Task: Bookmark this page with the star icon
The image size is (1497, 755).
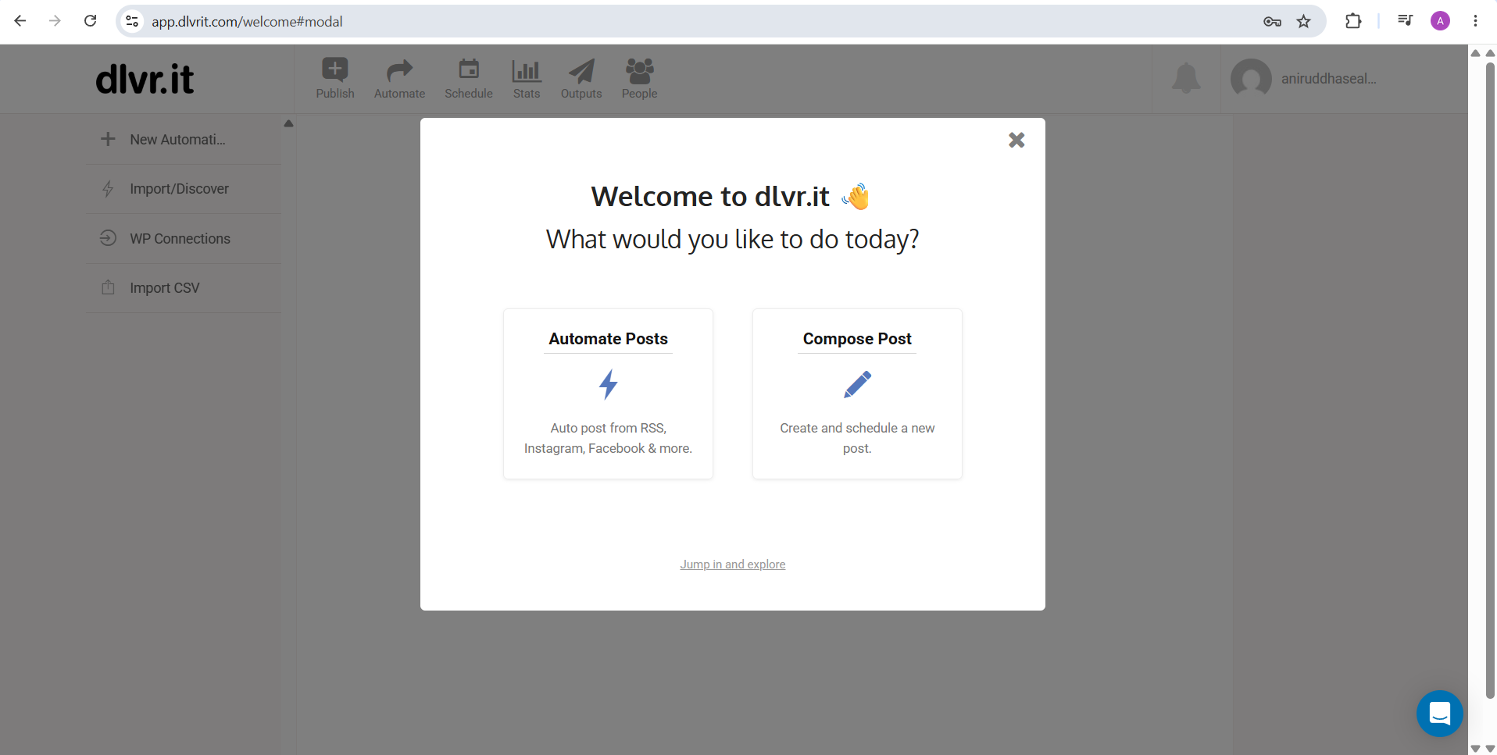Action: 1303,21
